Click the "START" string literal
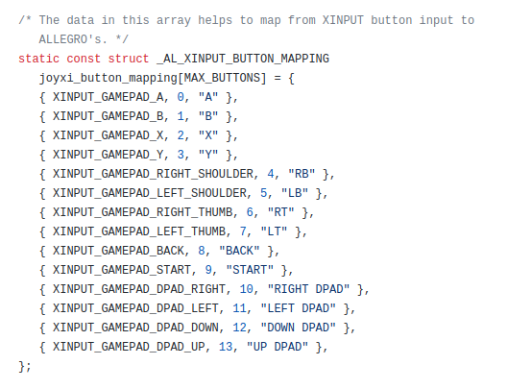507x389 pixels. click(x=250, y=270)
